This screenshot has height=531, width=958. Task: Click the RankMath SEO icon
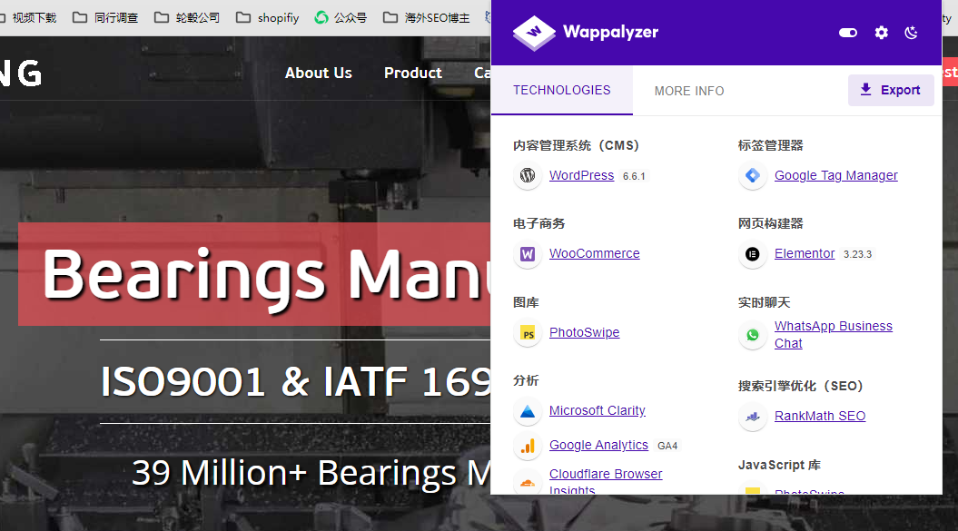(x=753, y=416)
